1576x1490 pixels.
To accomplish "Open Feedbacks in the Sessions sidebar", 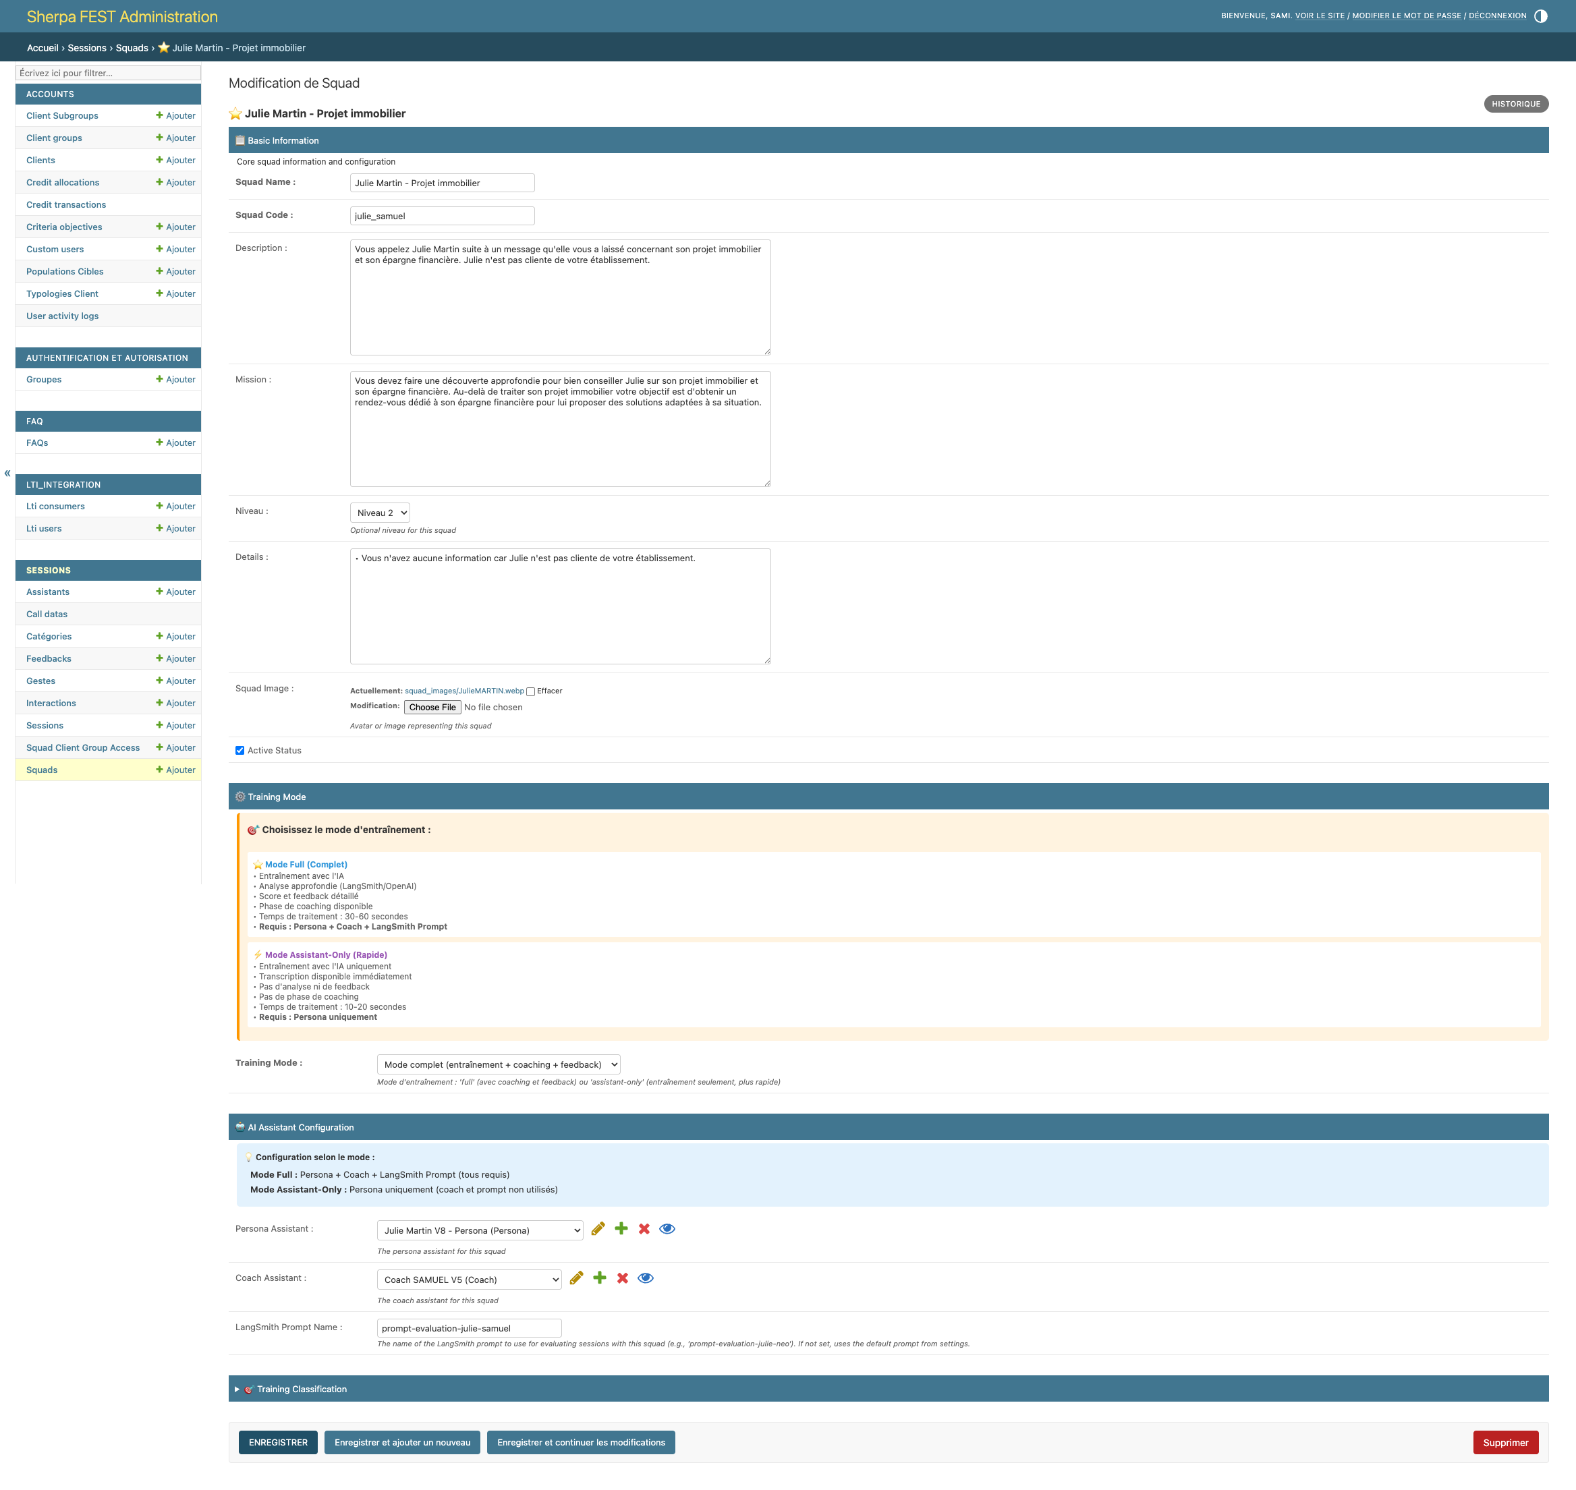I will tap(49, 658).
